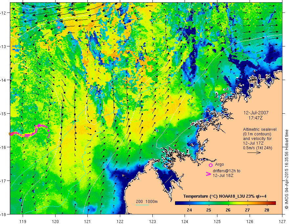The image size is (289, 224).
Task: Click the IMOS copyright text on right edge
Action: (286, 169)
